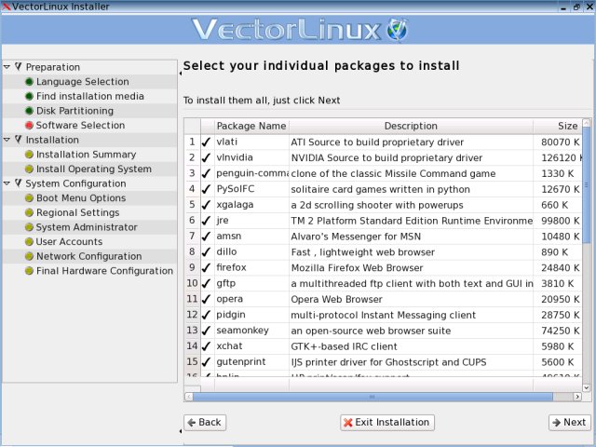Click the amsn package name

point(229,236)
